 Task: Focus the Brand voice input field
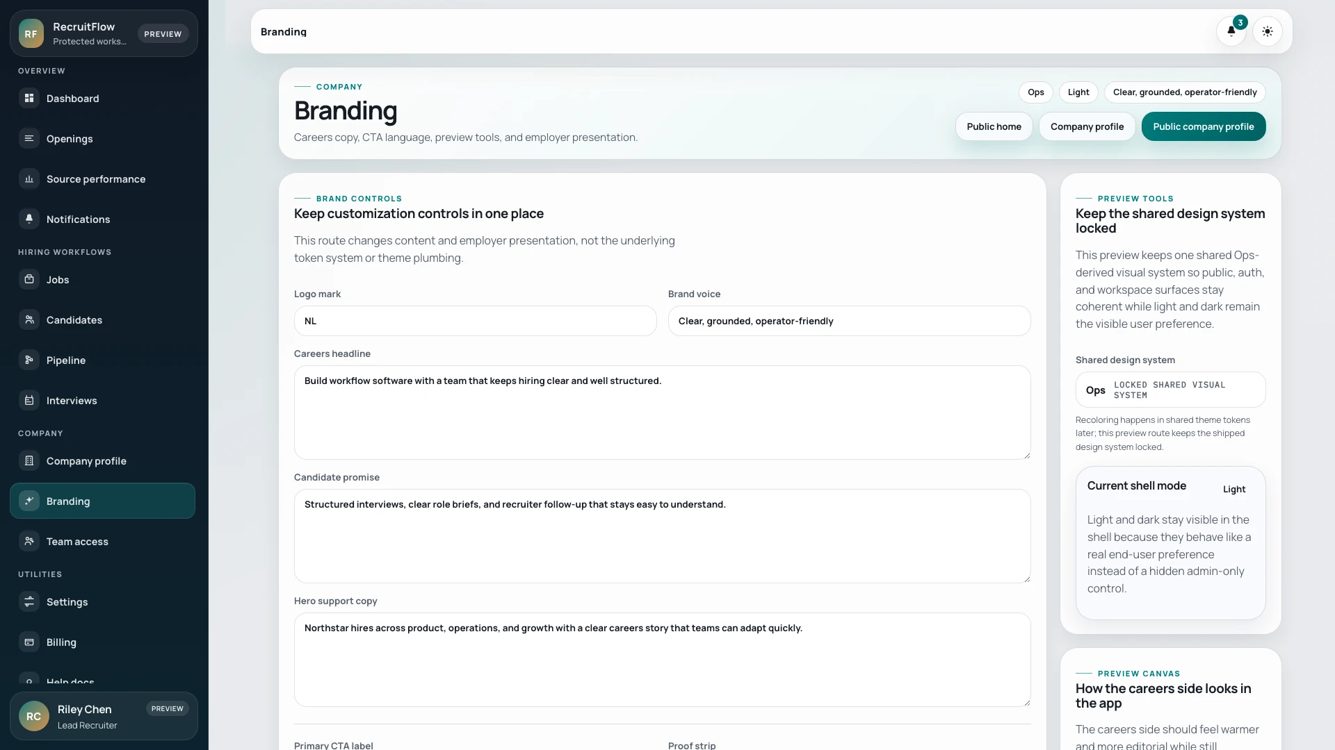click(849, 321)
